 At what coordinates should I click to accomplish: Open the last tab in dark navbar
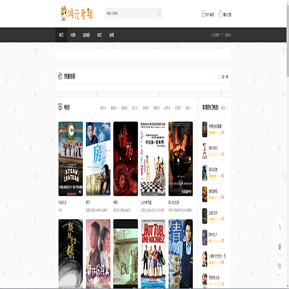pyautogui.click(x=112, y=35)
